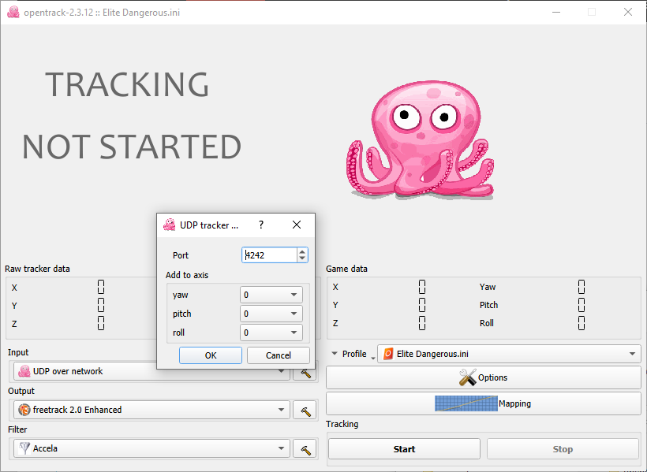Increase port value with up arrow
Screen dimensions: 647x472
[302, 251]
